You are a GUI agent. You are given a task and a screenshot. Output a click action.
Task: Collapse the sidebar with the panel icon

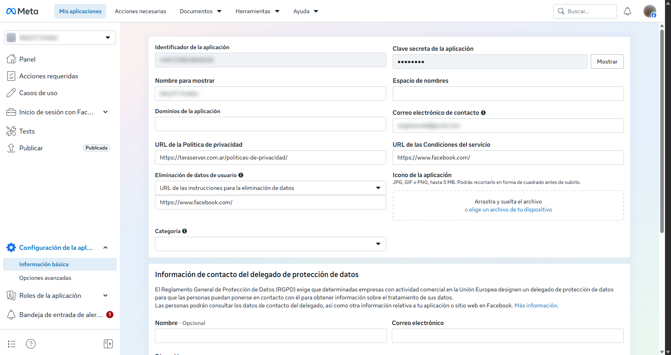tap(108, 344)
